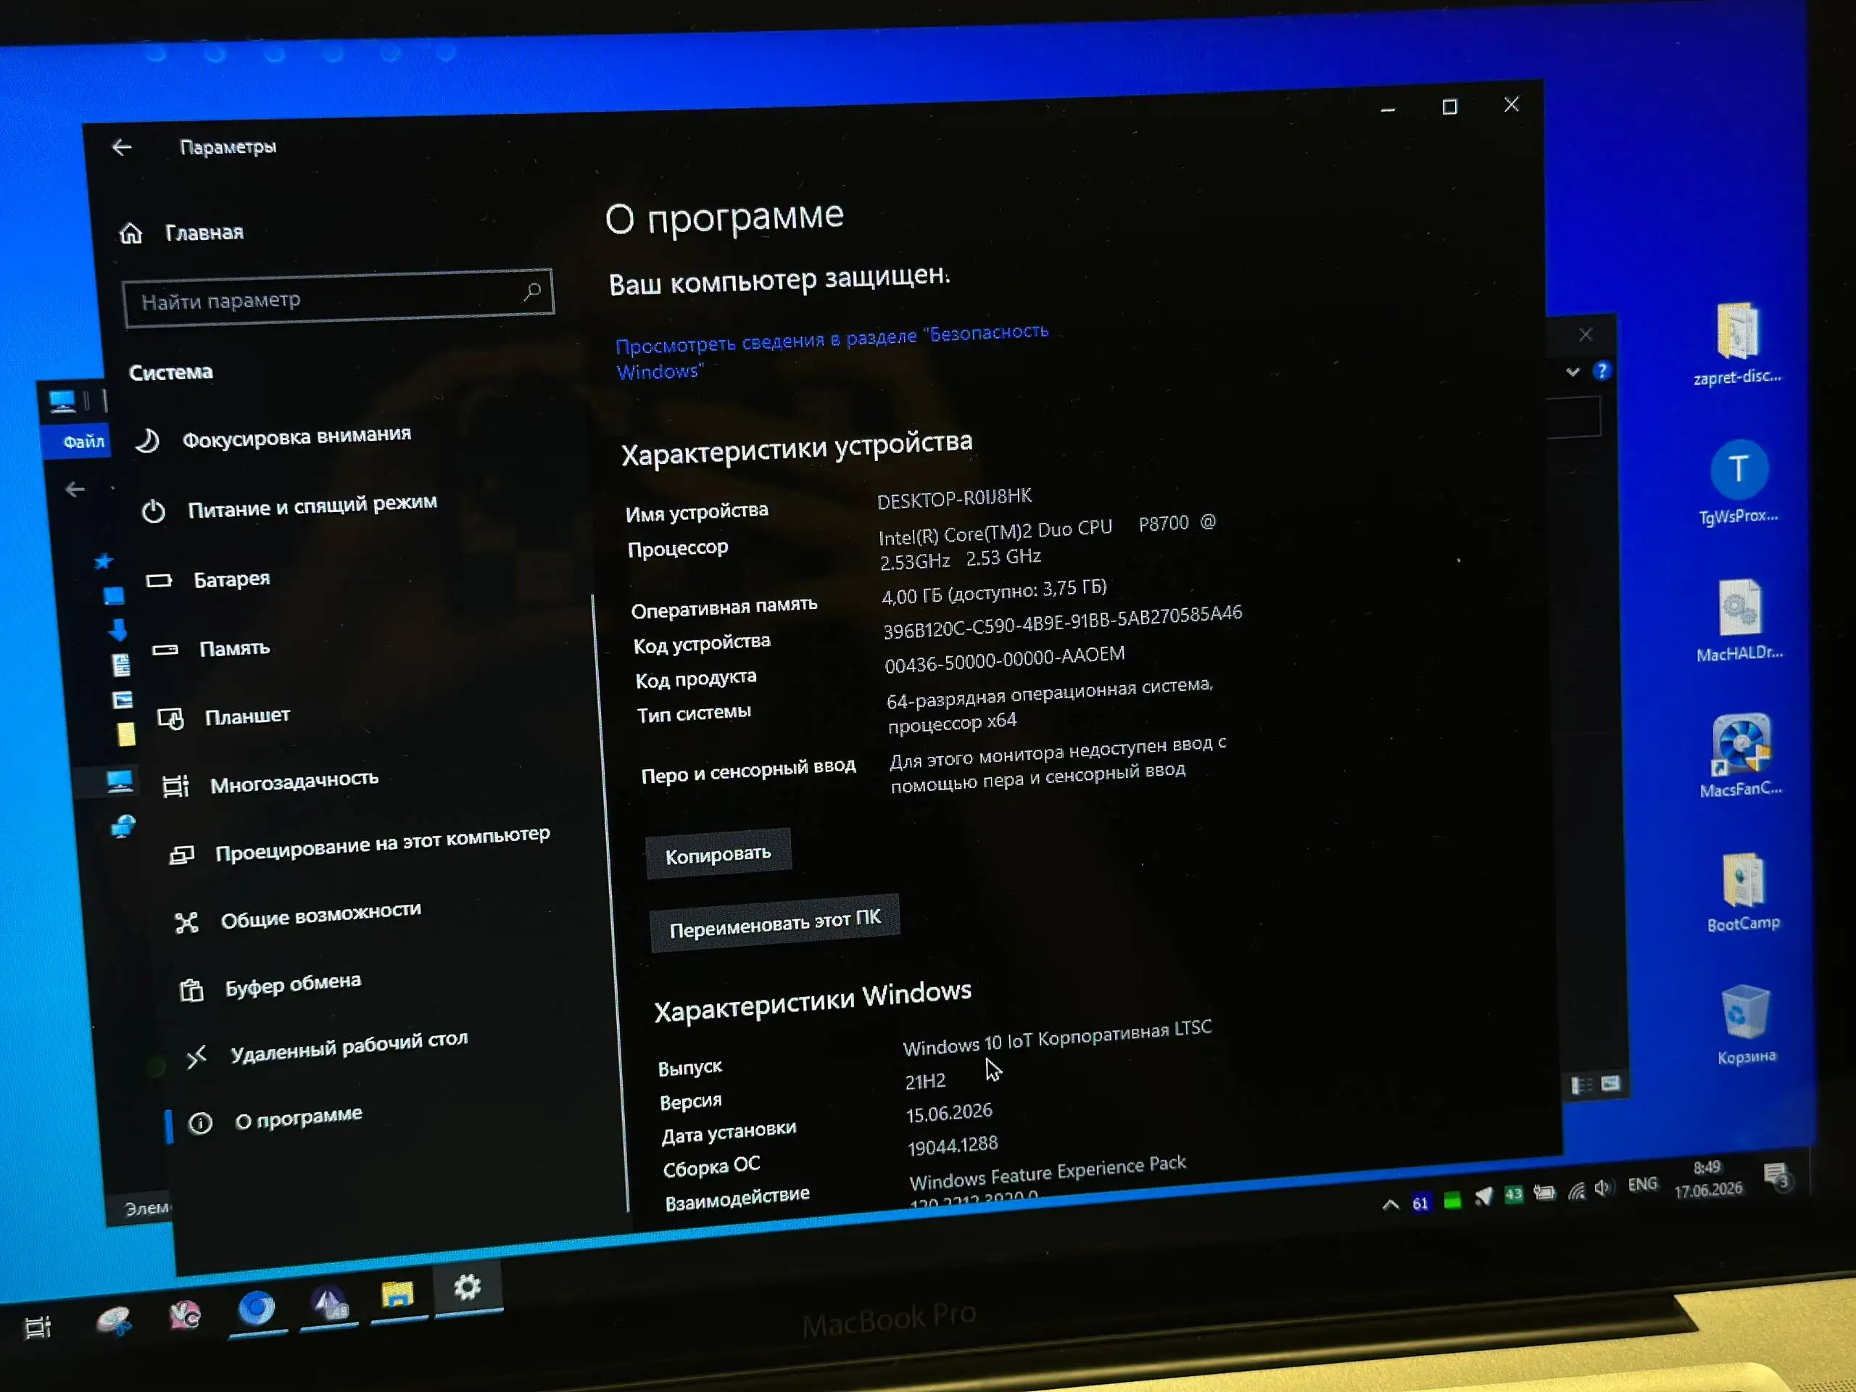1856x1392 pixels.
Task: Open Удаленный рабочий стол settings
Action: tap(326, 1048)
